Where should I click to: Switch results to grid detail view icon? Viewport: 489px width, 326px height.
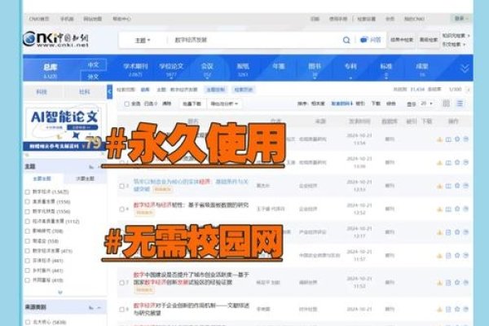point(447,104)
